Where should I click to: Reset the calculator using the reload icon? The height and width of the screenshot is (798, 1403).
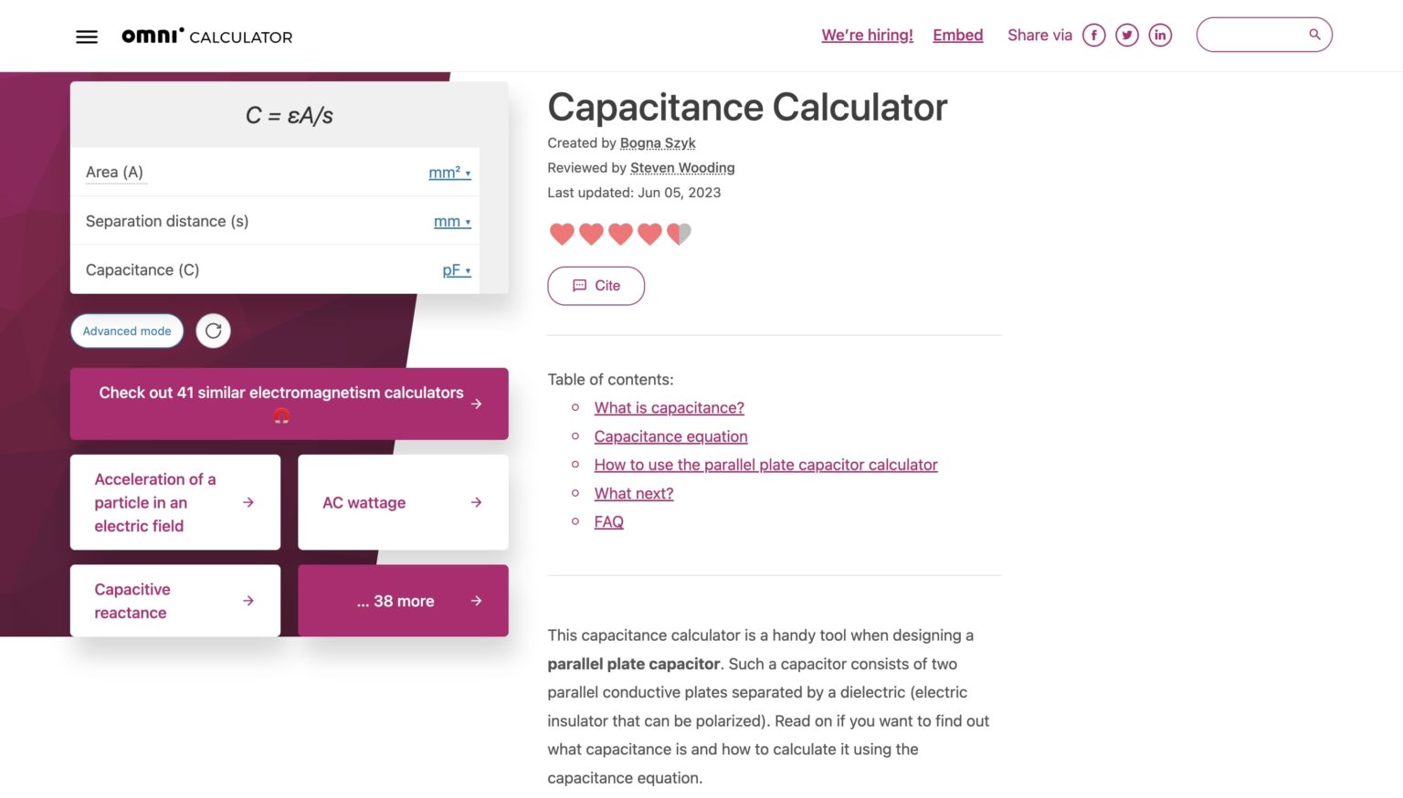coord(213,331)
